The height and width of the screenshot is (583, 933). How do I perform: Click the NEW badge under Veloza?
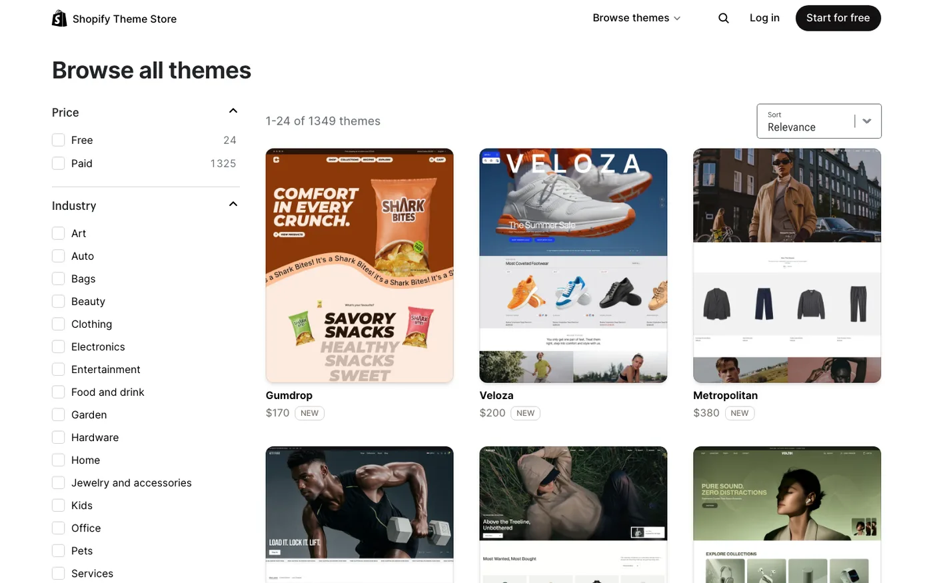pyautogui.click(x=525, y=413)
